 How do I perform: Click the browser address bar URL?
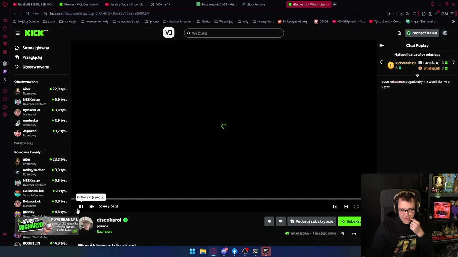100,14
